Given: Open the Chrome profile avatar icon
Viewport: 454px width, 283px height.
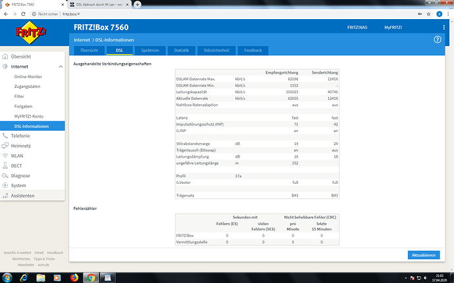Looking at the screenshot, I should [440, 14].
